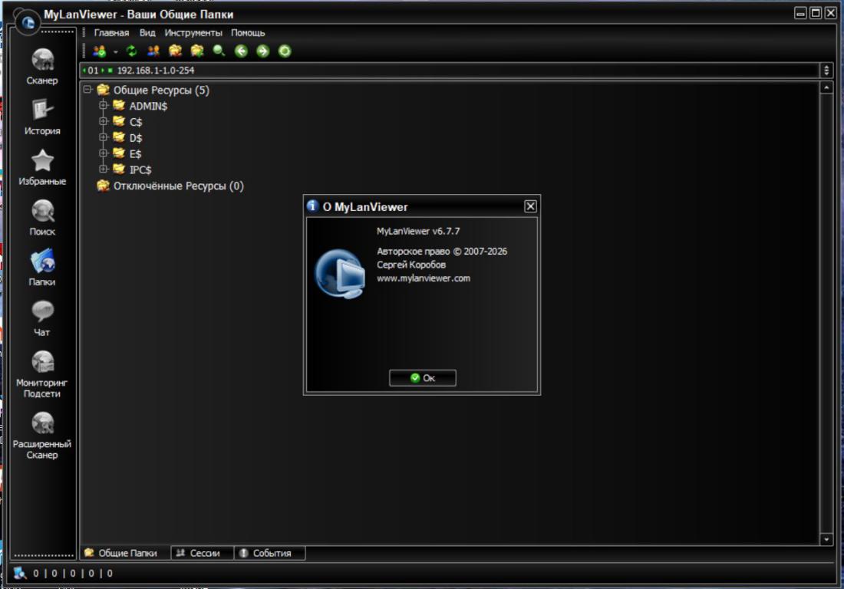Select the Отключённые Ресурсы tree item

pos(178,186)
